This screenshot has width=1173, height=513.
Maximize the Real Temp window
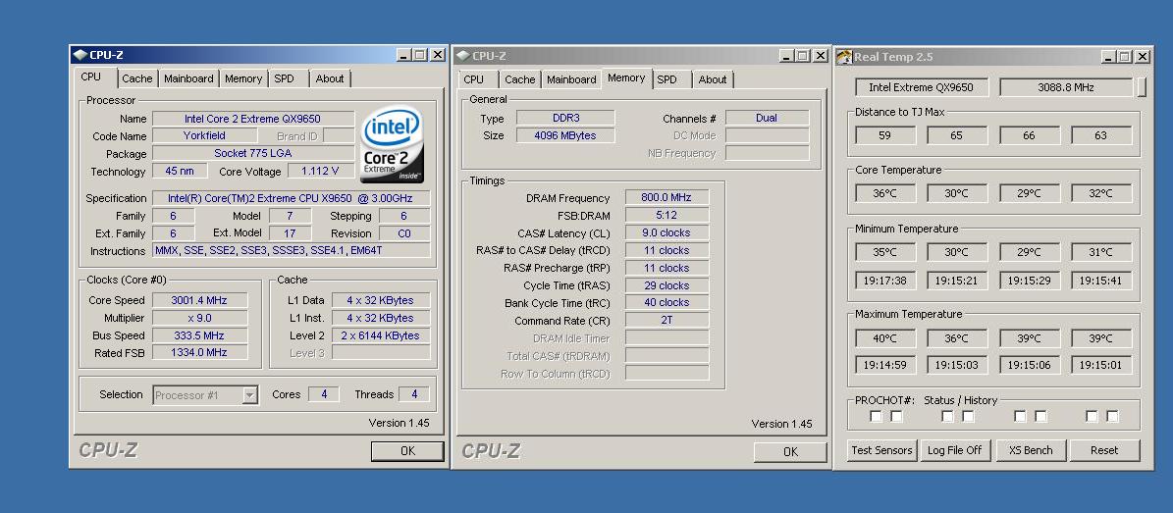(1124, 57)
